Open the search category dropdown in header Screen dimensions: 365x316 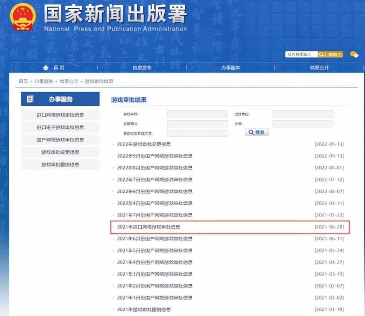[x=335, y=54]
